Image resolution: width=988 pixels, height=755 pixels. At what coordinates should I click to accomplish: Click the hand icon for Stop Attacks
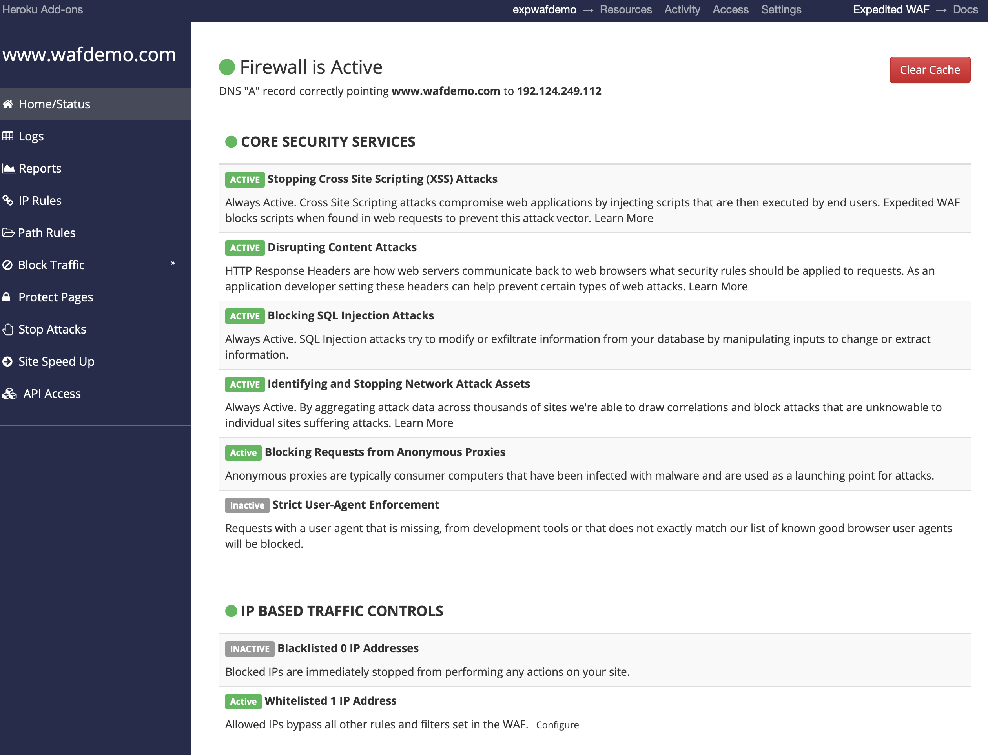pos(7,329)
